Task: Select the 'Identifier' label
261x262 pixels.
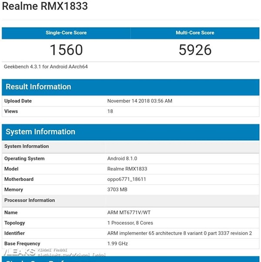Action: pos(15,233)
